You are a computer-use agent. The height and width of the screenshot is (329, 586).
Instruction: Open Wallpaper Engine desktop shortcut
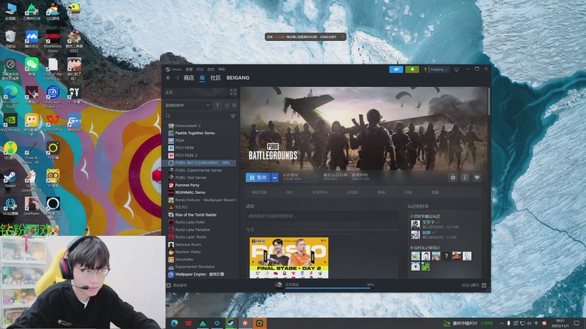click(53, 96)
